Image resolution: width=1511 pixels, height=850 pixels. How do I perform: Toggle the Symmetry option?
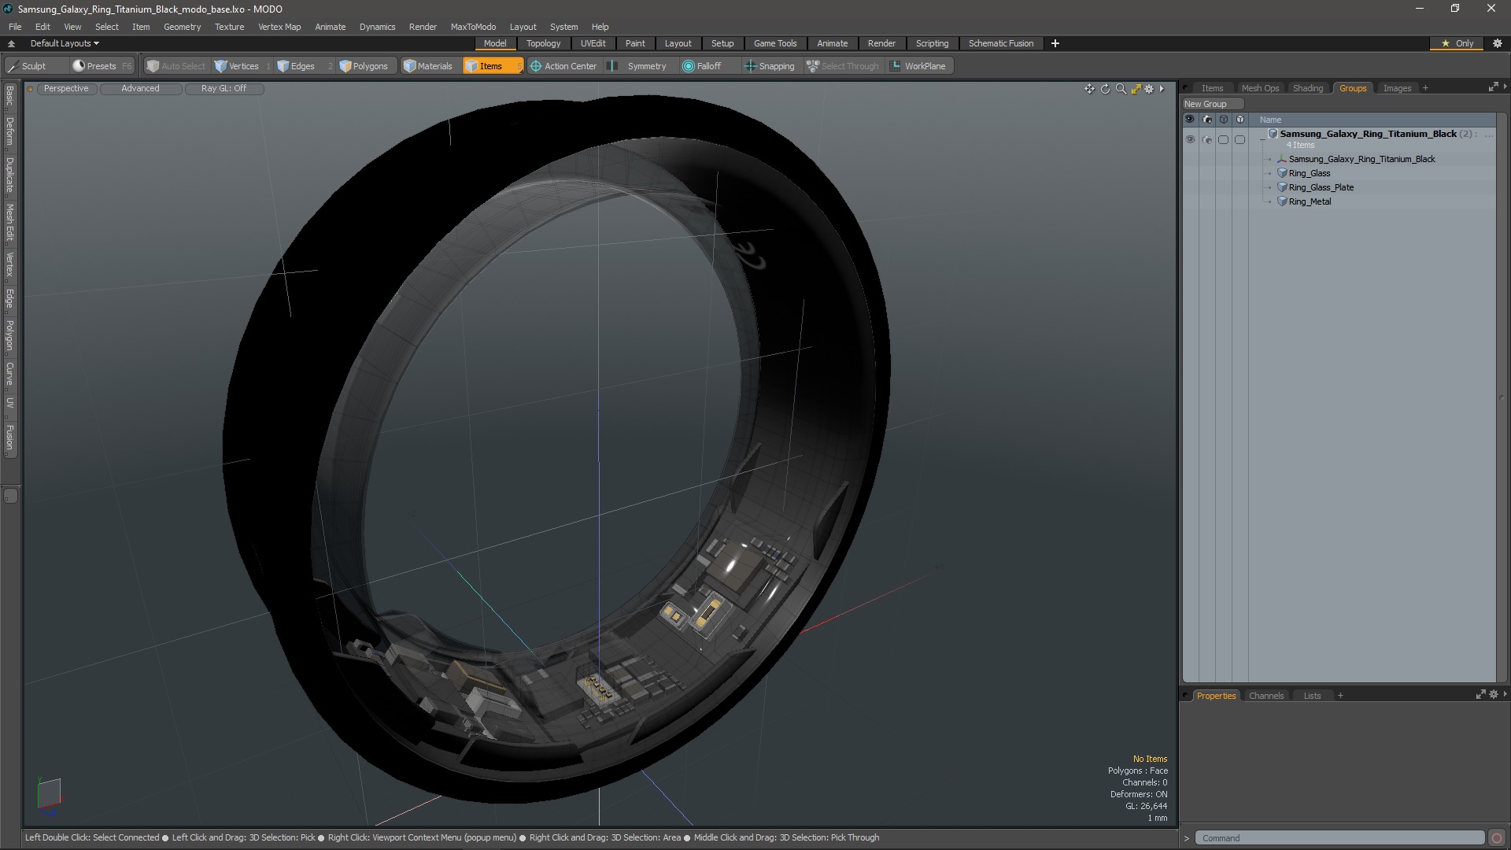point(639,66)
